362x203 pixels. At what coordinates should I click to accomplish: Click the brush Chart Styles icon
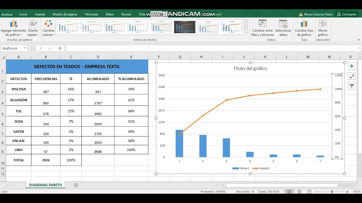351,76
